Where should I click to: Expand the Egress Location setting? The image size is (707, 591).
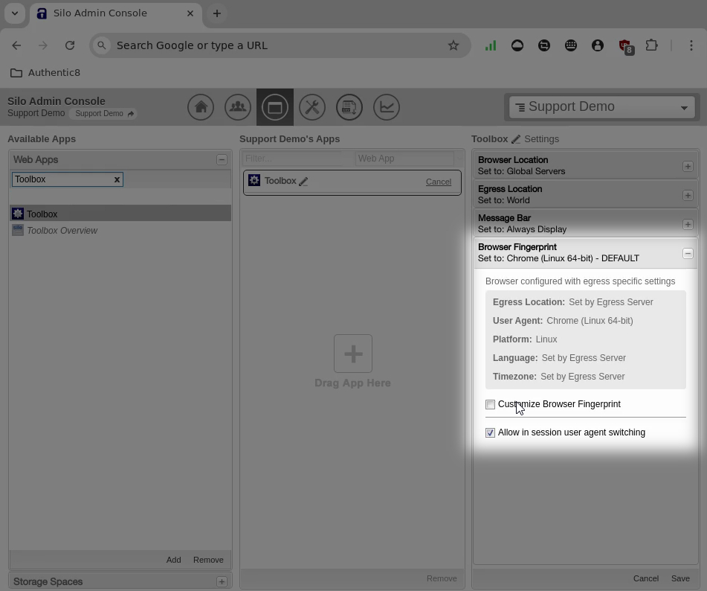pyautogui.click(x=688, y=196)
